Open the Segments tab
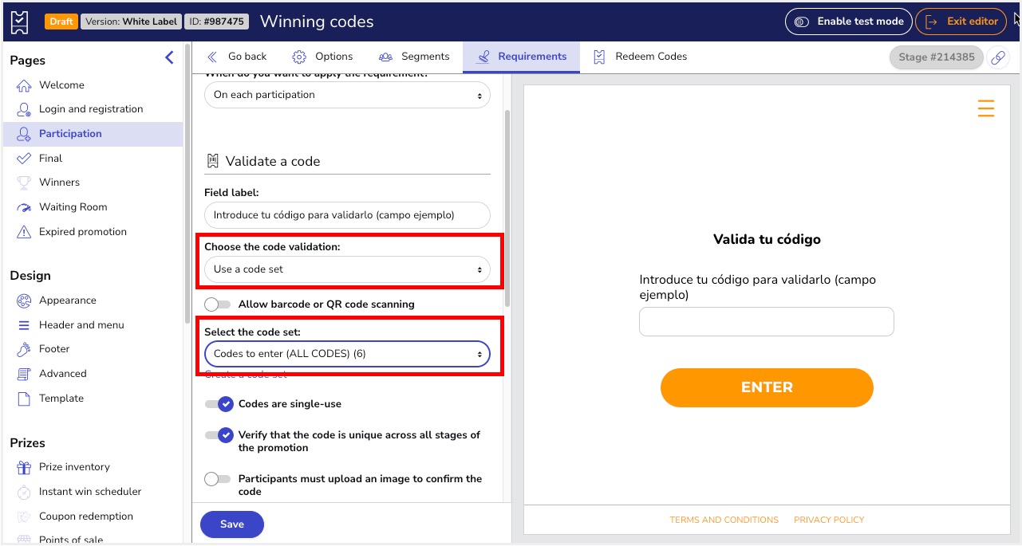1022x546 pixels. 414,57
